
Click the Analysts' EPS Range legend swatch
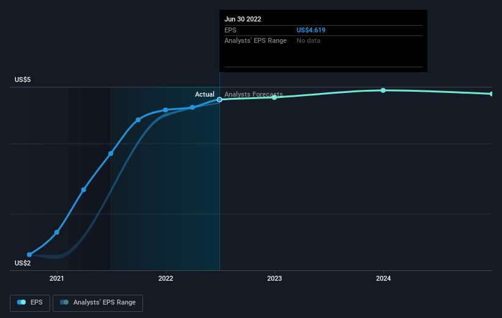tap(64, 302)
